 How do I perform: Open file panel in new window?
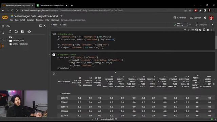pyautogui.click(x=41, y=26)
